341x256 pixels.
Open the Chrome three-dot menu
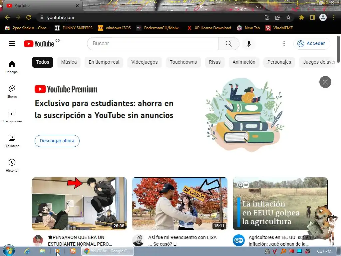tap(334, 17)
